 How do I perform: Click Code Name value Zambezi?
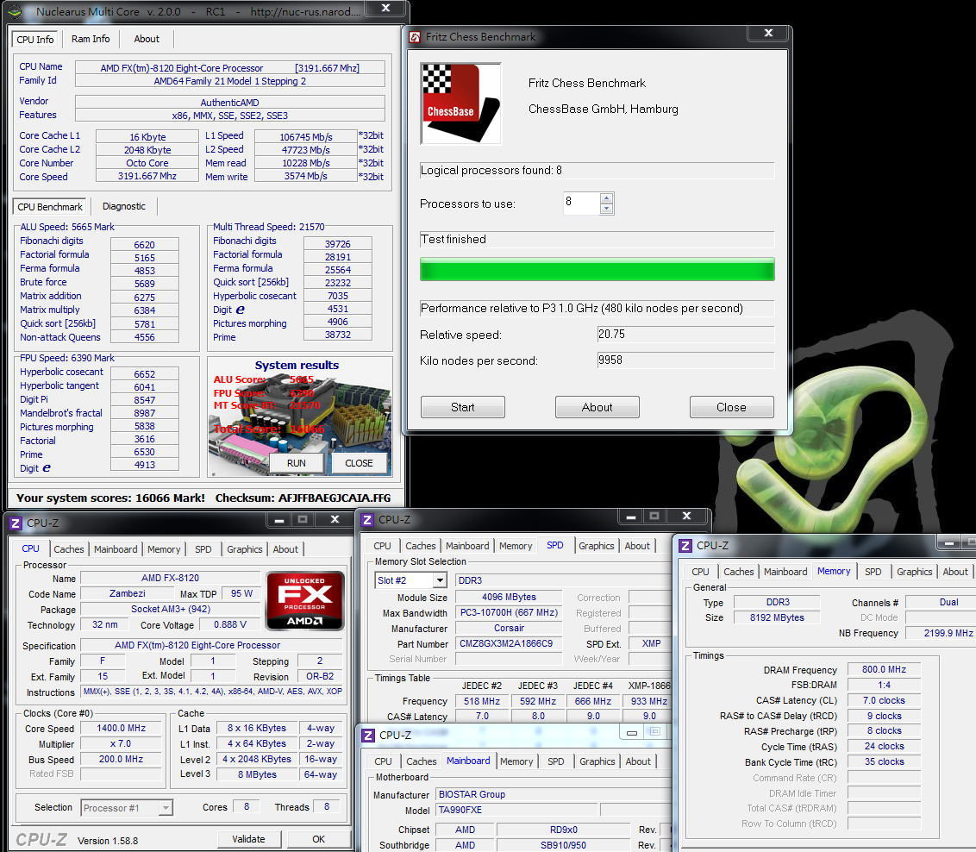coord(128,593)
